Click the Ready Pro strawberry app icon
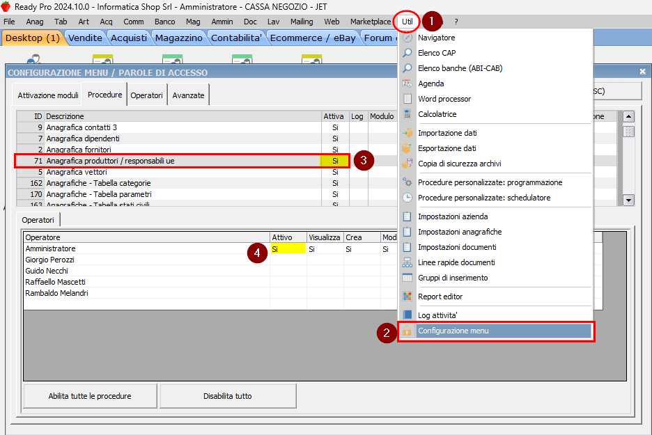The image size is (652, 435). pos(6,6)
